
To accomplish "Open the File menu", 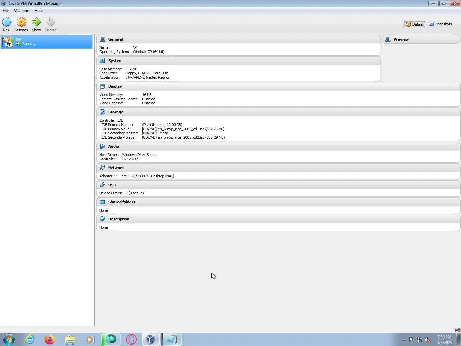I will [6, 11].
